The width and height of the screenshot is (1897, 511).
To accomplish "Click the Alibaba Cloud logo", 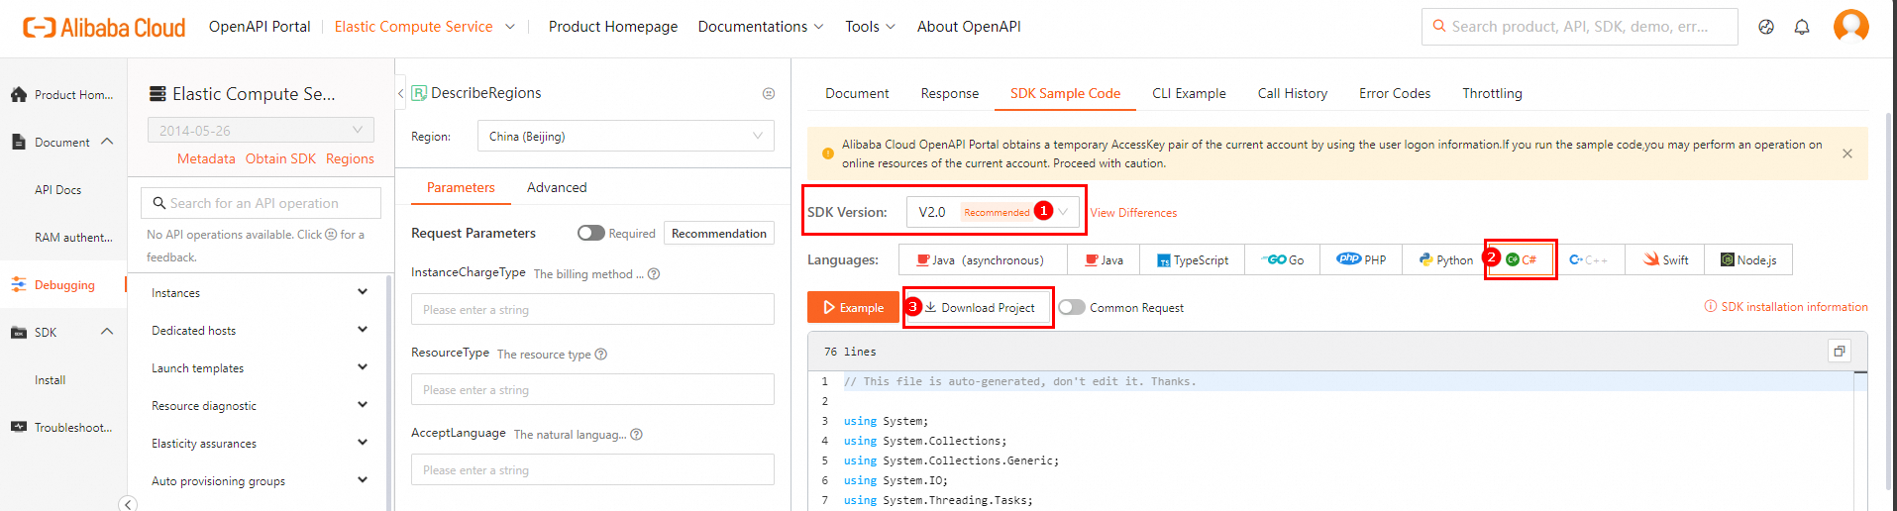I will [104, 27].
